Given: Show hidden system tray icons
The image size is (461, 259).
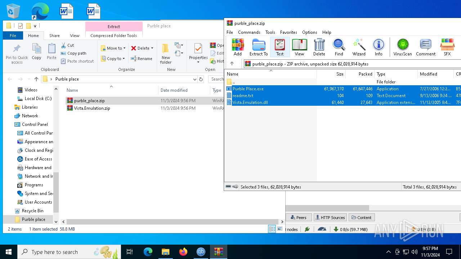Looking at the screenshot, I should pyautogui.click(x=388, y=252).
